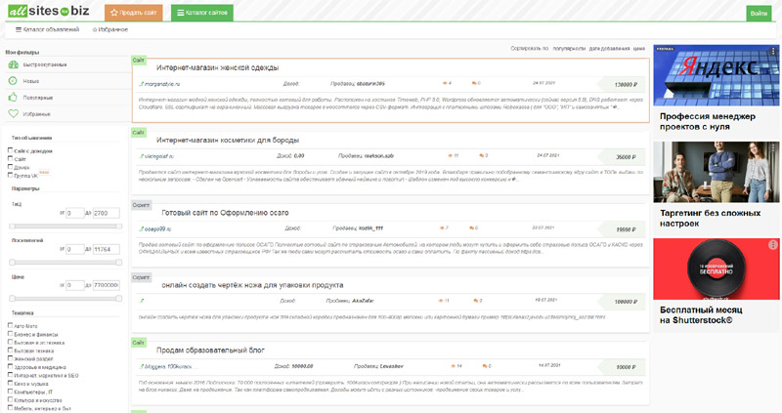
Task: Check the 'Группа VK' checkbox
Action: 10,175
